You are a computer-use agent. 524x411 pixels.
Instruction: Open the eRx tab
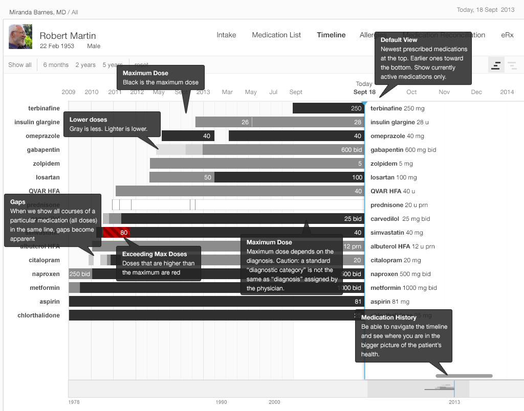[507, 35]
